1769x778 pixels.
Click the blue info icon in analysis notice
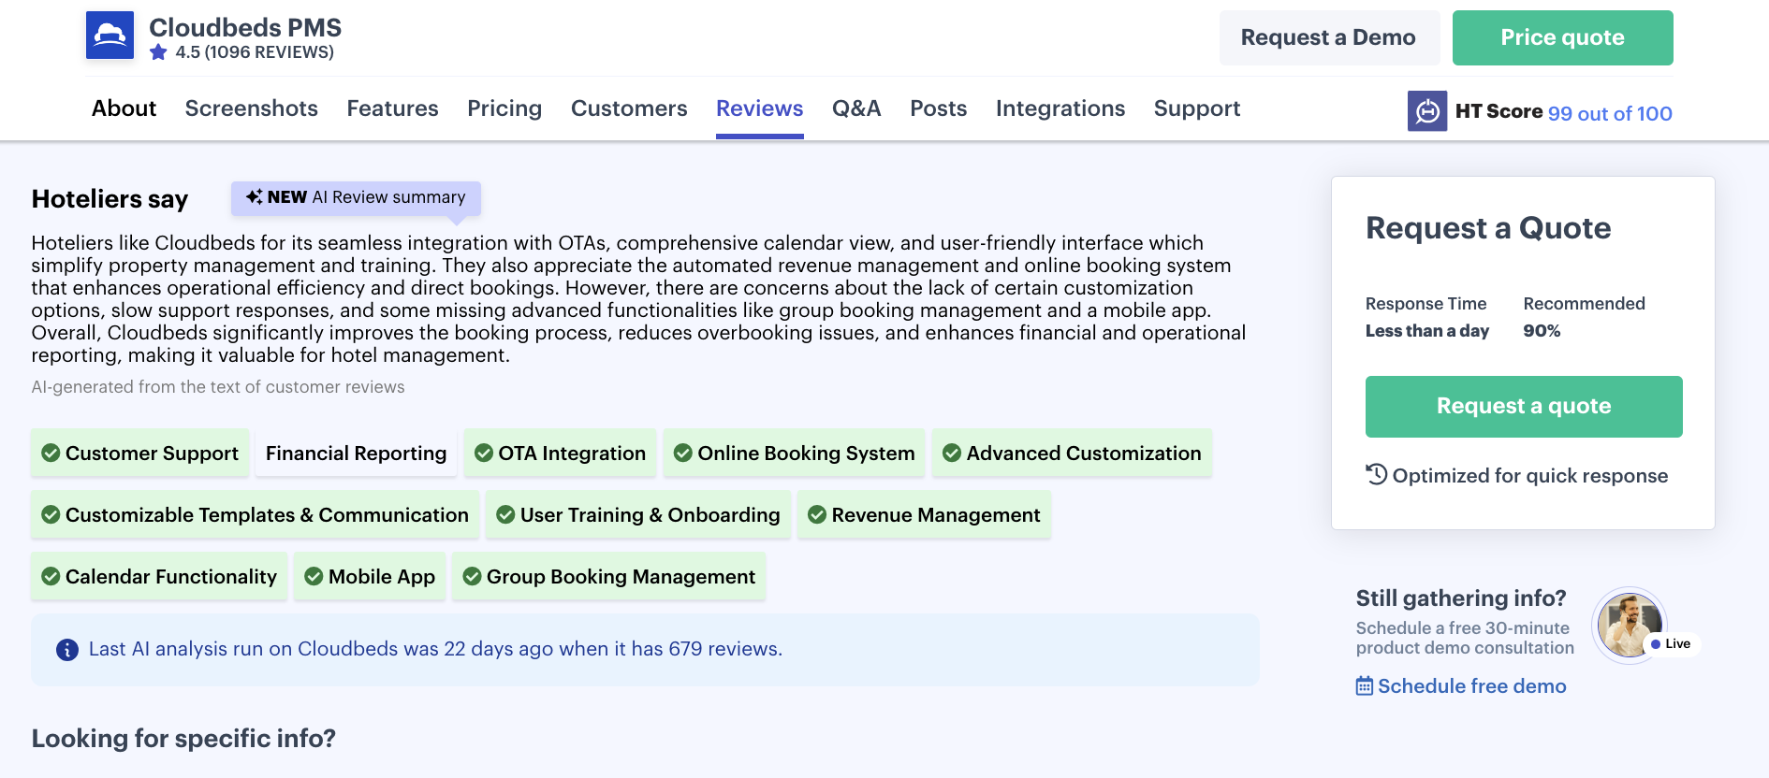pyautogui.click(x=67, y=650)
